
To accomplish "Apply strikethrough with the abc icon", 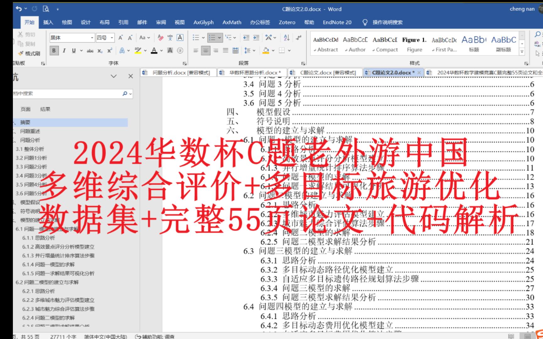I will 90,51.
